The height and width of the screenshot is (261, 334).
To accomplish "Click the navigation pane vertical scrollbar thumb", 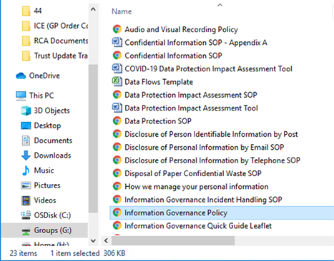I will [x=93, y=138].
